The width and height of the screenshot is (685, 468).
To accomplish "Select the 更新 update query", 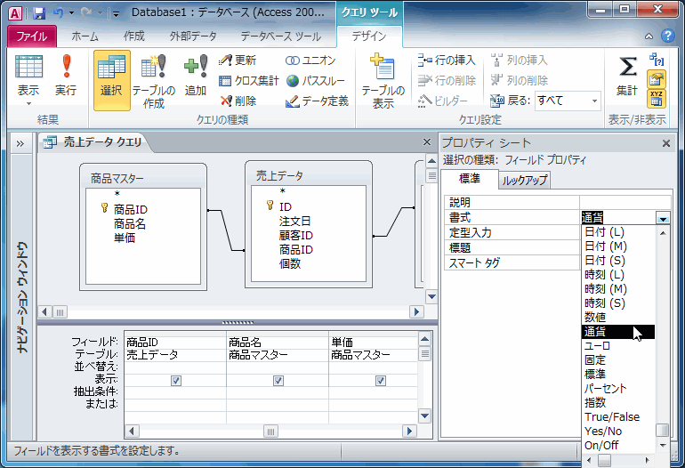I will pyautogui.click(x=238, y=61).
